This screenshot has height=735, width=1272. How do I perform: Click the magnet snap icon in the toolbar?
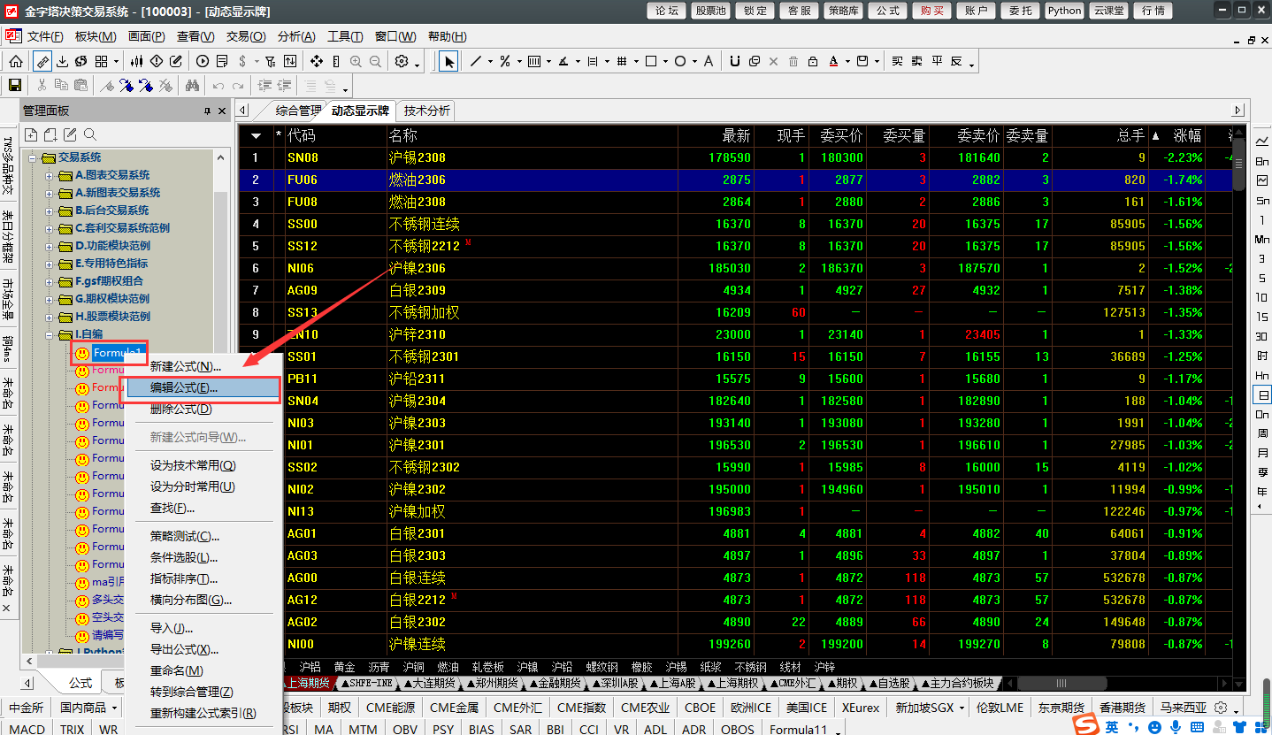pyautogui.click(x=734, y=61)
